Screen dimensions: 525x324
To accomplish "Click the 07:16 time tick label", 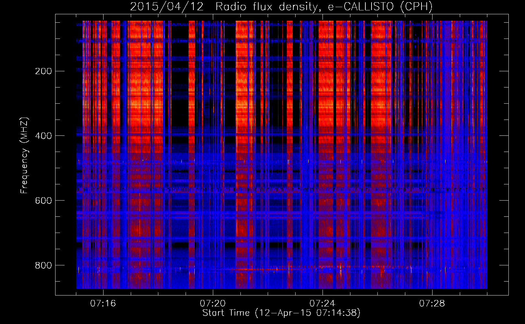I will click(x=103, y=304).
